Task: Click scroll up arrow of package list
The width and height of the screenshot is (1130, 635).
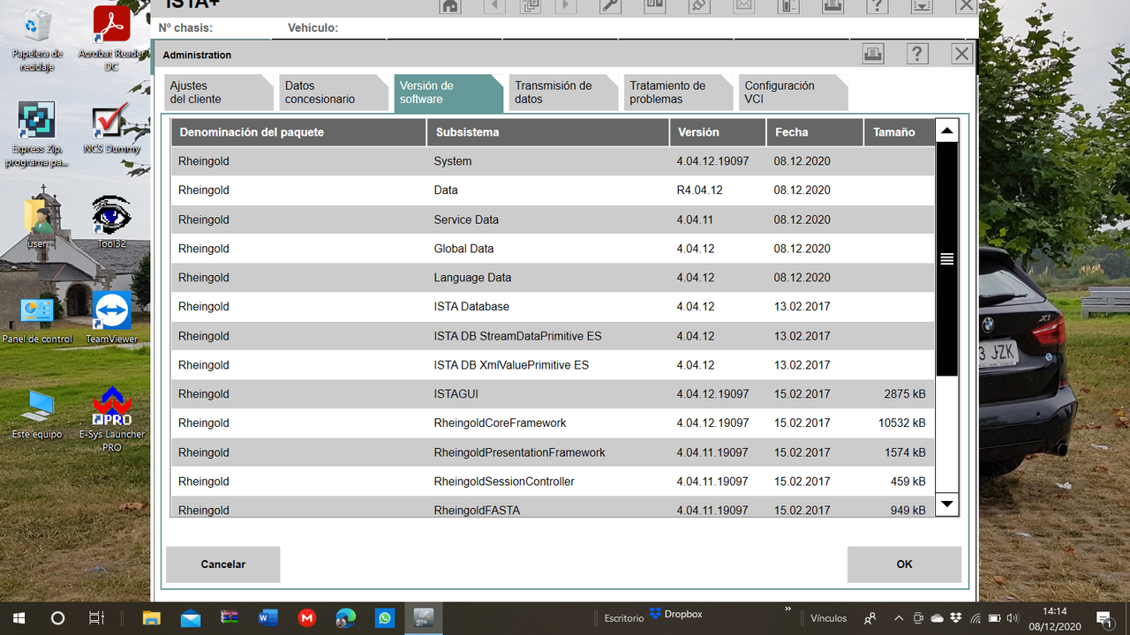Action: pos(947,131)
